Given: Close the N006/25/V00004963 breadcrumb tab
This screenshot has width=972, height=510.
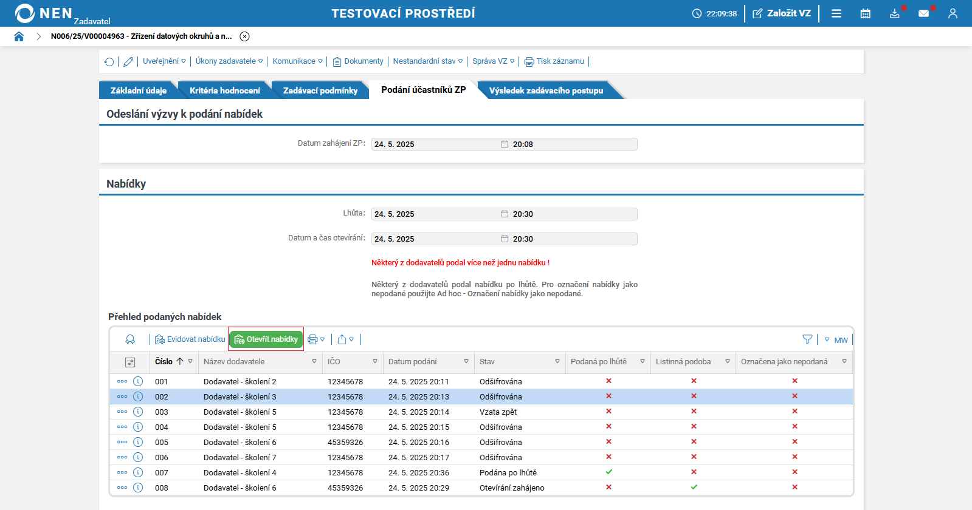Looking at the screenshot, I should (x=244, y=36).
